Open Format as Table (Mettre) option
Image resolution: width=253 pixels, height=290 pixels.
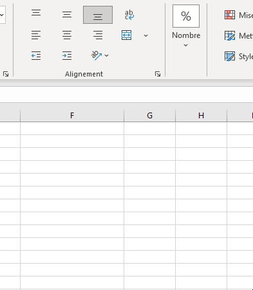point(238,35)
